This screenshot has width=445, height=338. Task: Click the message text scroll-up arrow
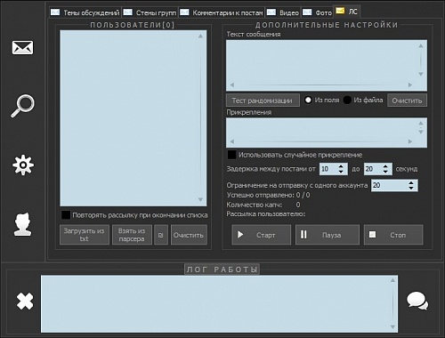tap(421, 45)
